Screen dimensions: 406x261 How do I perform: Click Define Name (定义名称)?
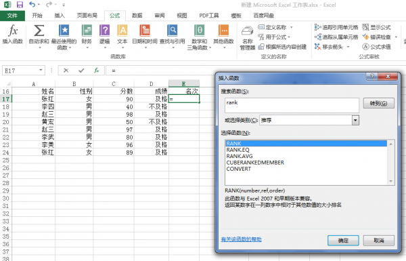click(x=273, y=27)
